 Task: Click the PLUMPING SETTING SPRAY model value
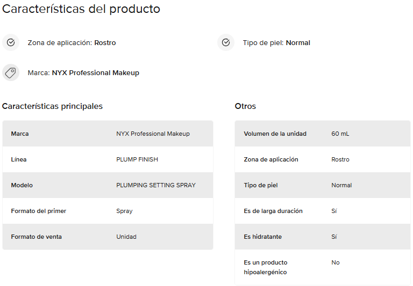(156, 185)
